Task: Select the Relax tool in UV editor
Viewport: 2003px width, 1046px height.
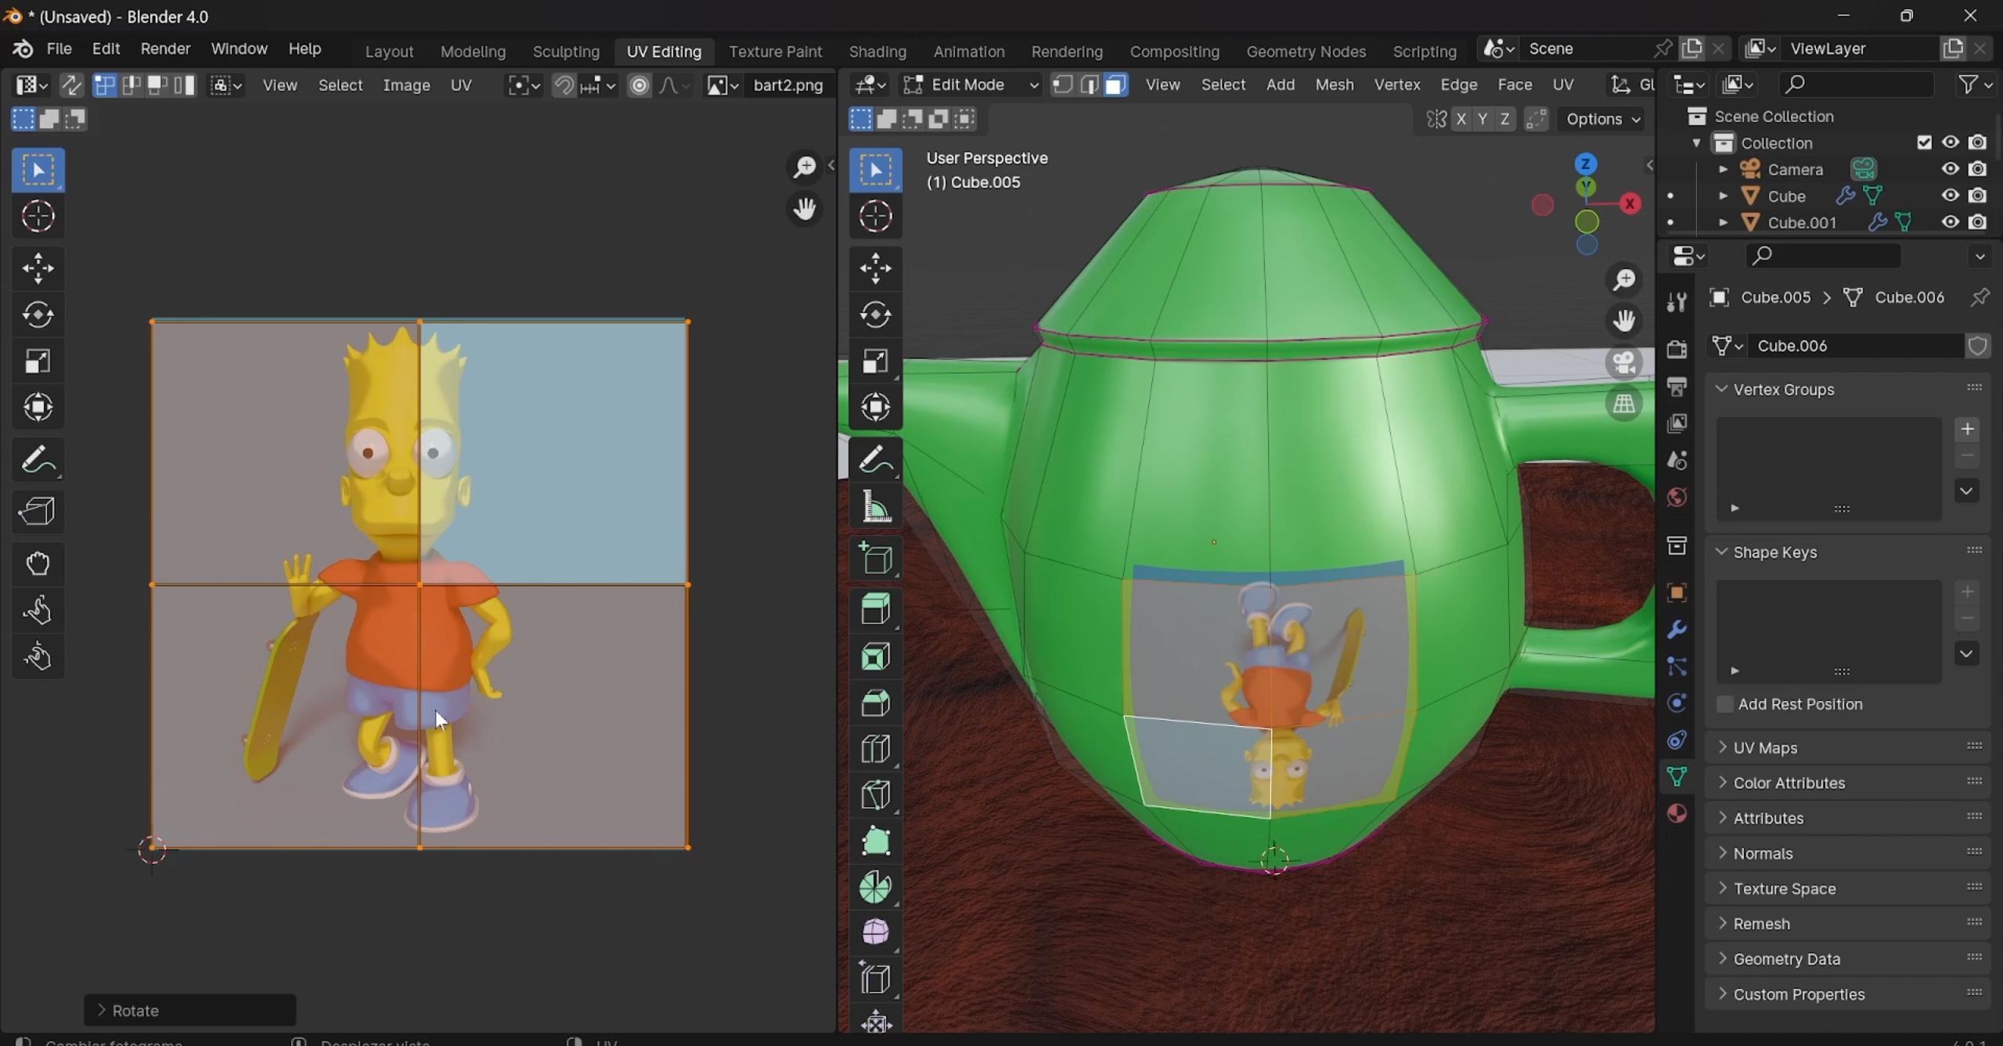Action: 38,609
